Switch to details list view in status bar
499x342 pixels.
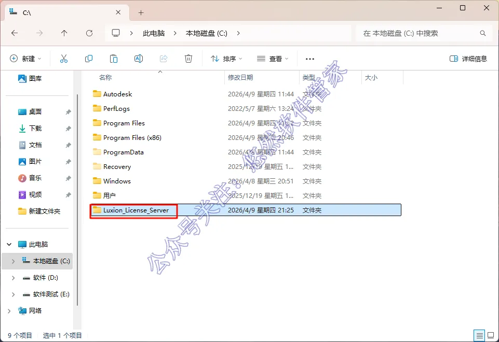pos(479,335)
